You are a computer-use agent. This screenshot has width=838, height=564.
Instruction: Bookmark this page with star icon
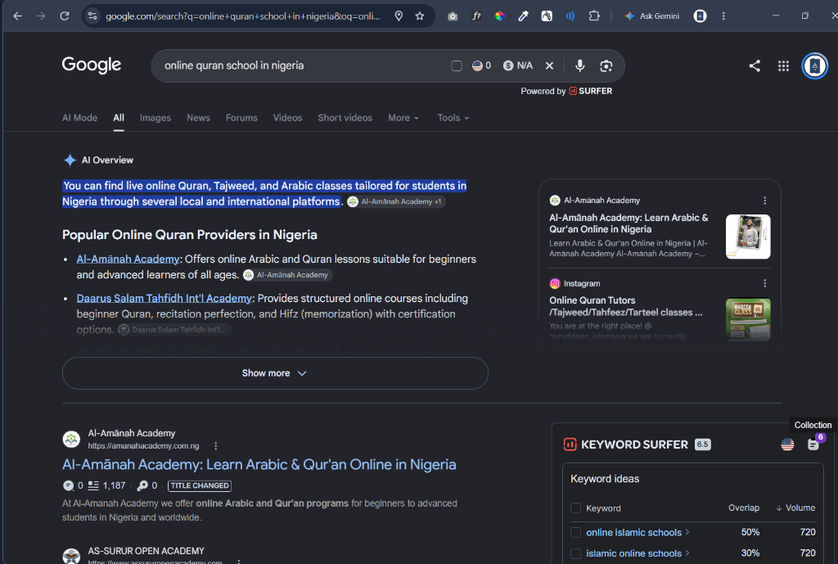pos(420,16)
